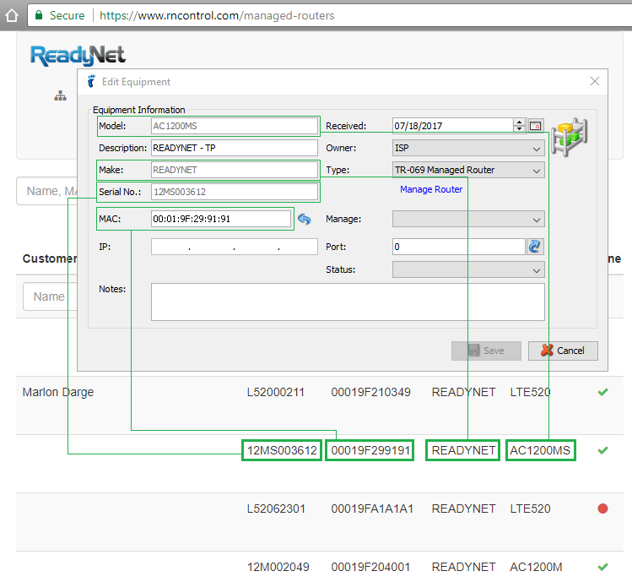
Task: Click LTE520 model in Marlon Darge row
Action: (531, 392)
